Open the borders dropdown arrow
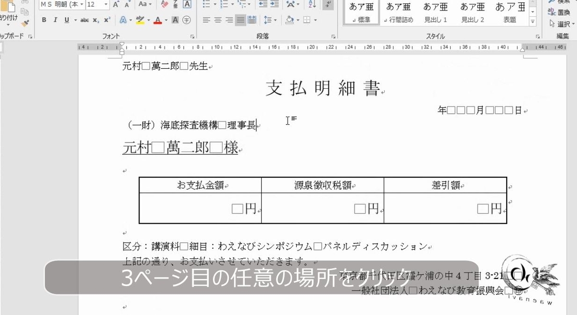This screenshot has height=315, width=577. tap(314, 20)
